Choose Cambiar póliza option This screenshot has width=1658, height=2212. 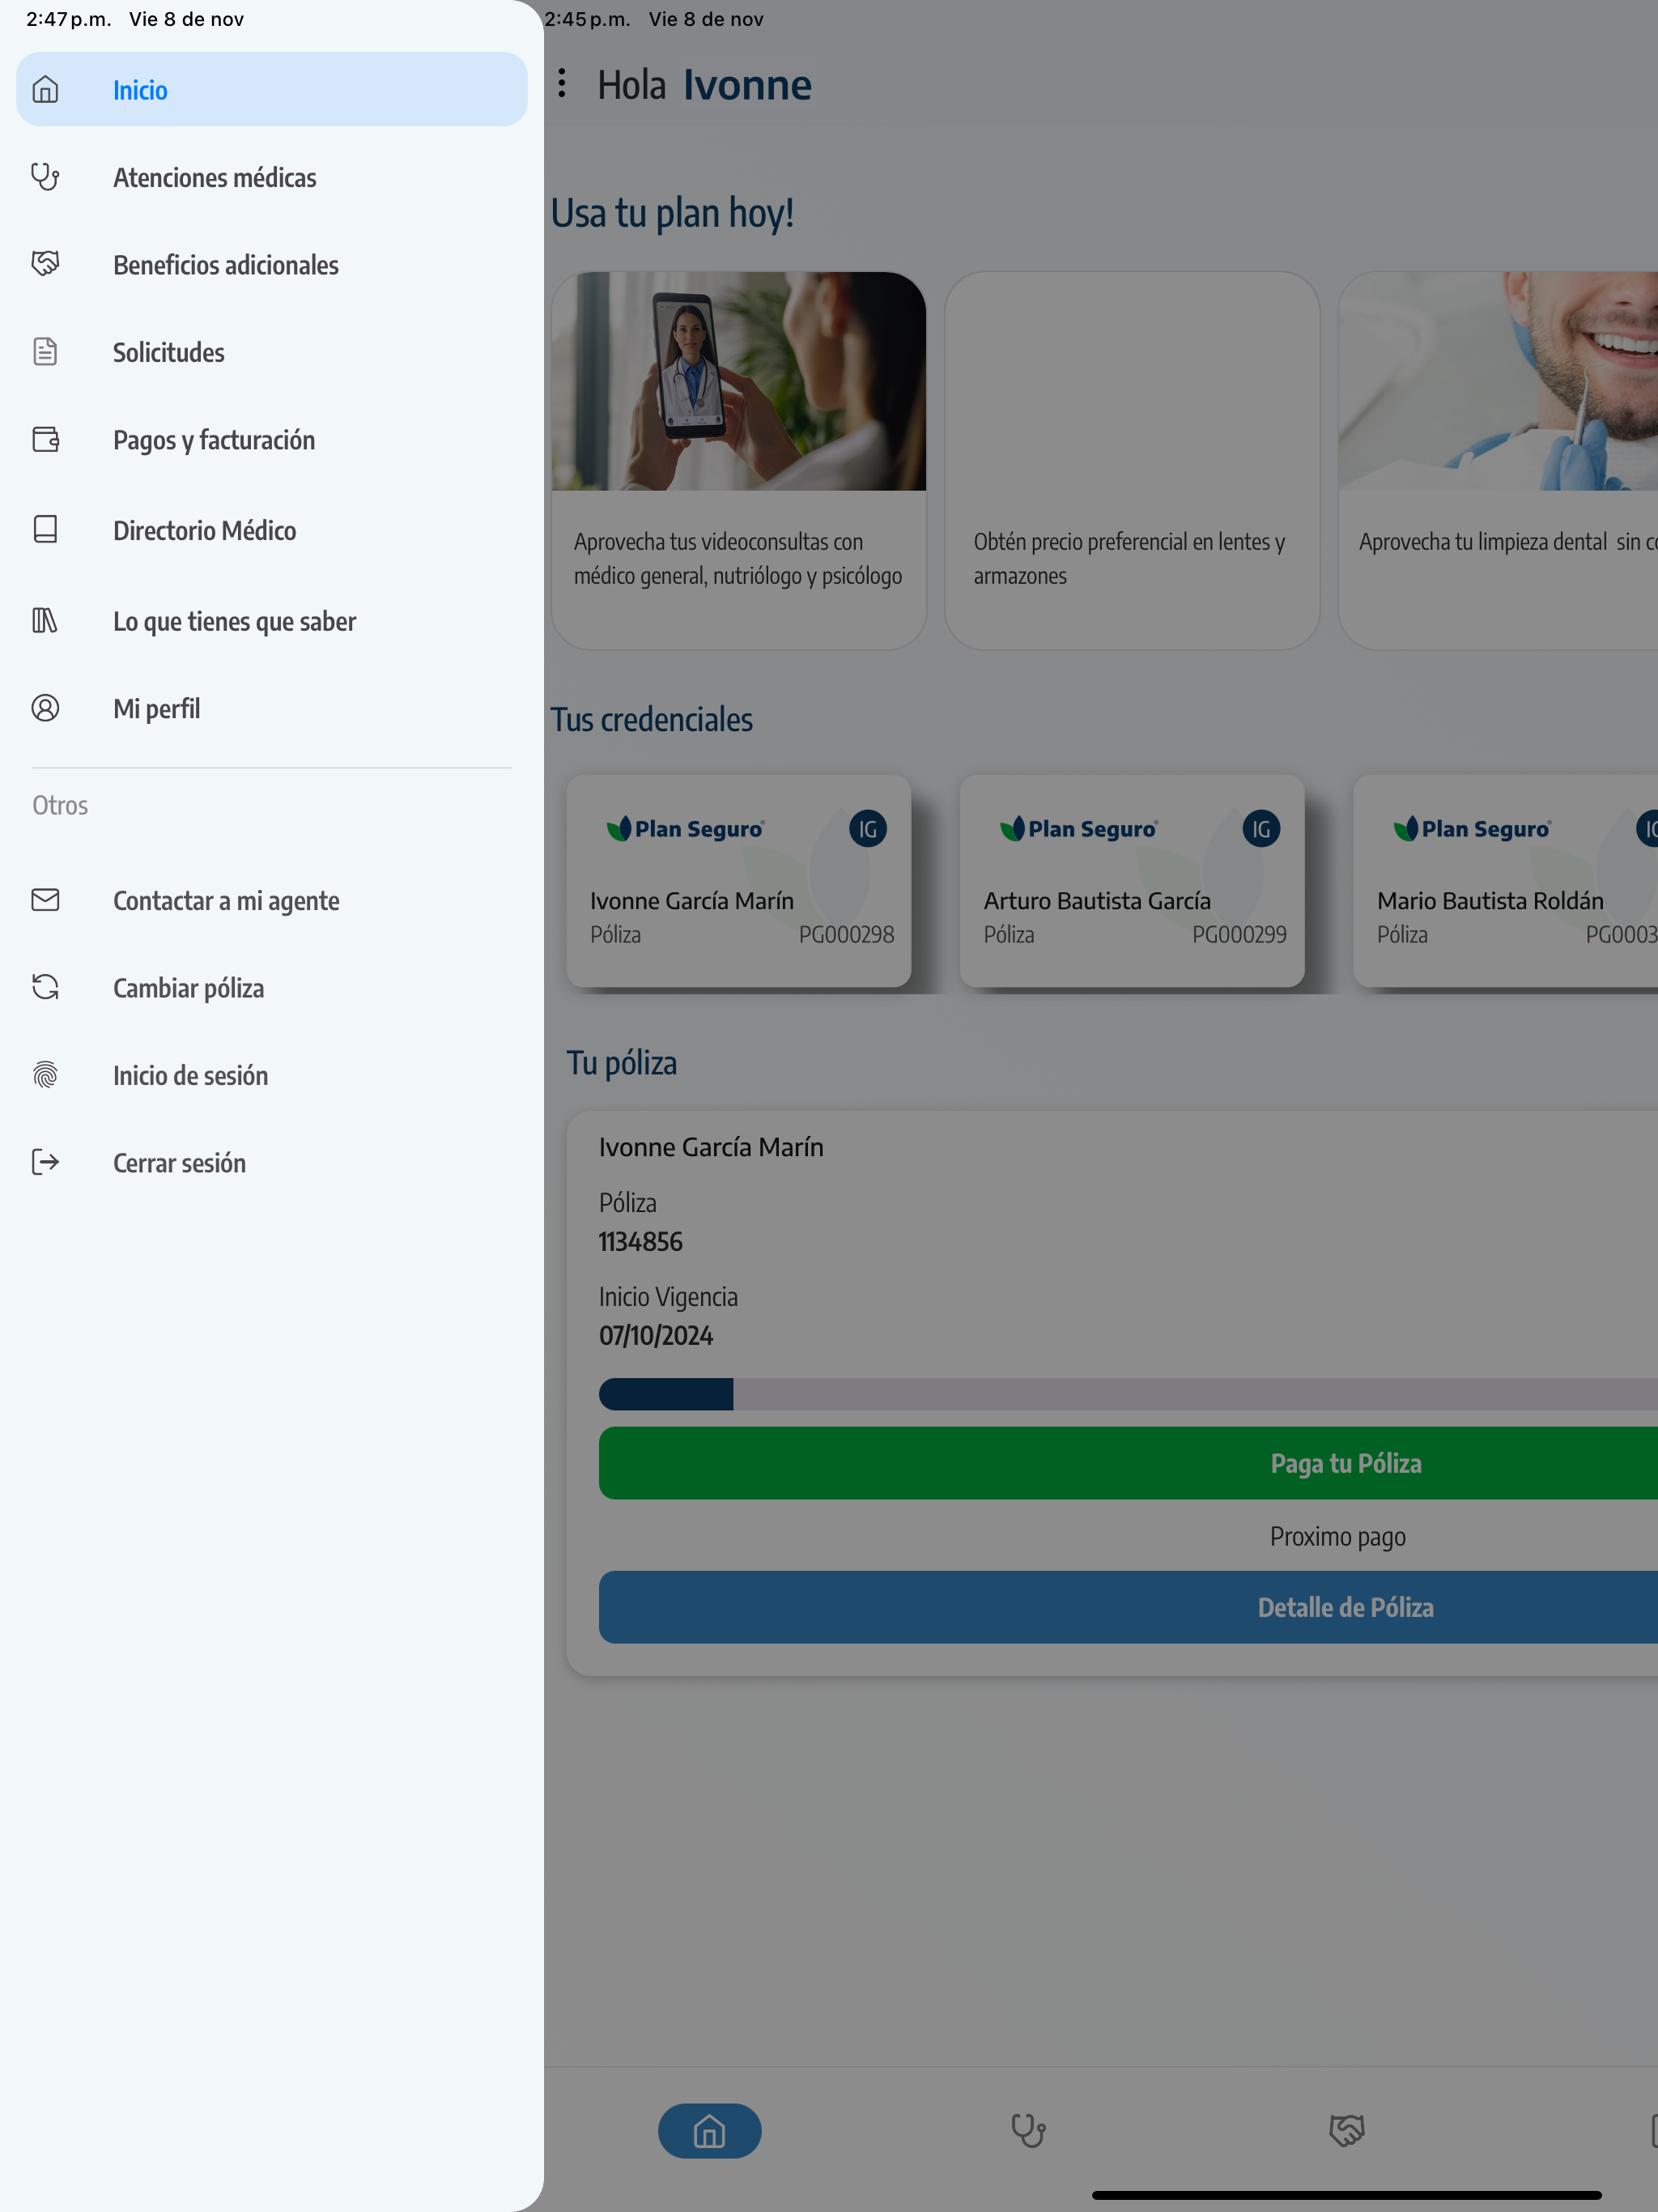point(272,987)
